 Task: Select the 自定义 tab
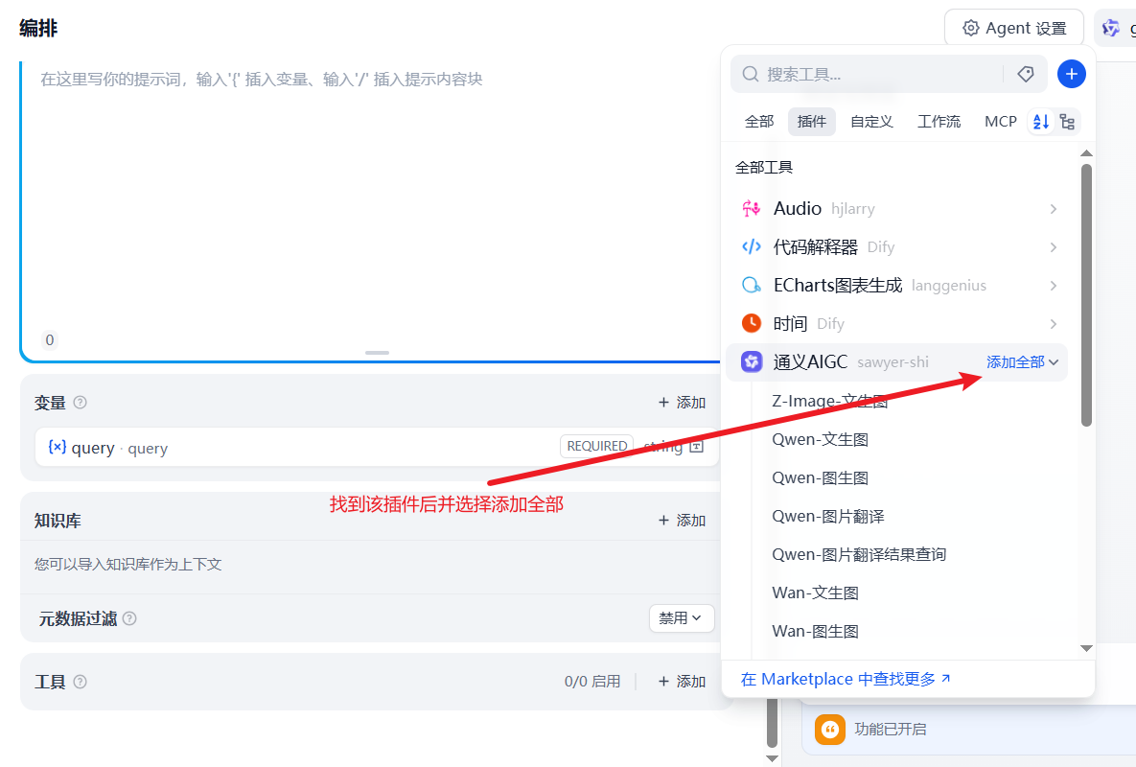coord(871,122)
